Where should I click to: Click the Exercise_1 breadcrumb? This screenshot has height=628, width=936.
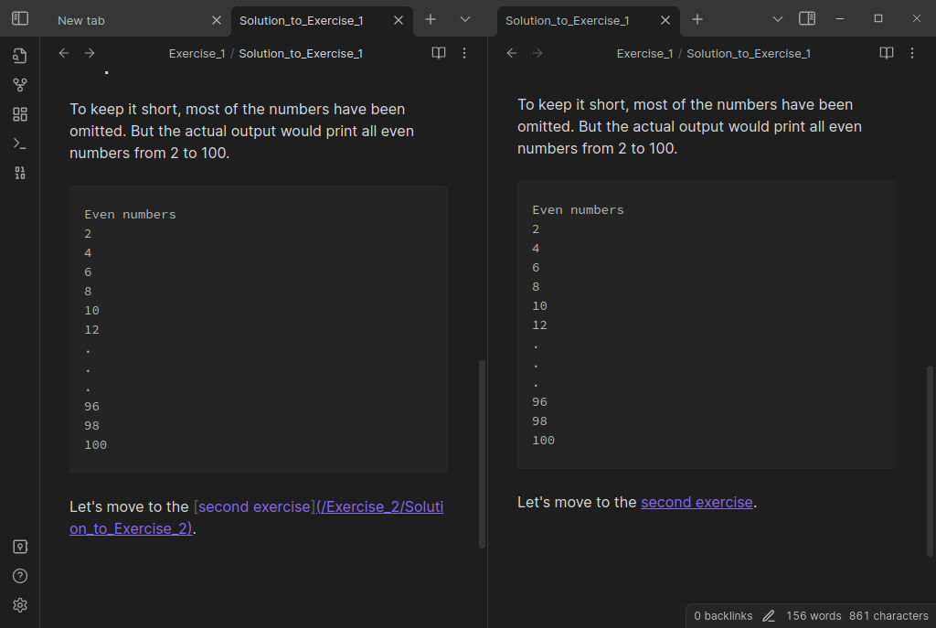197,53
